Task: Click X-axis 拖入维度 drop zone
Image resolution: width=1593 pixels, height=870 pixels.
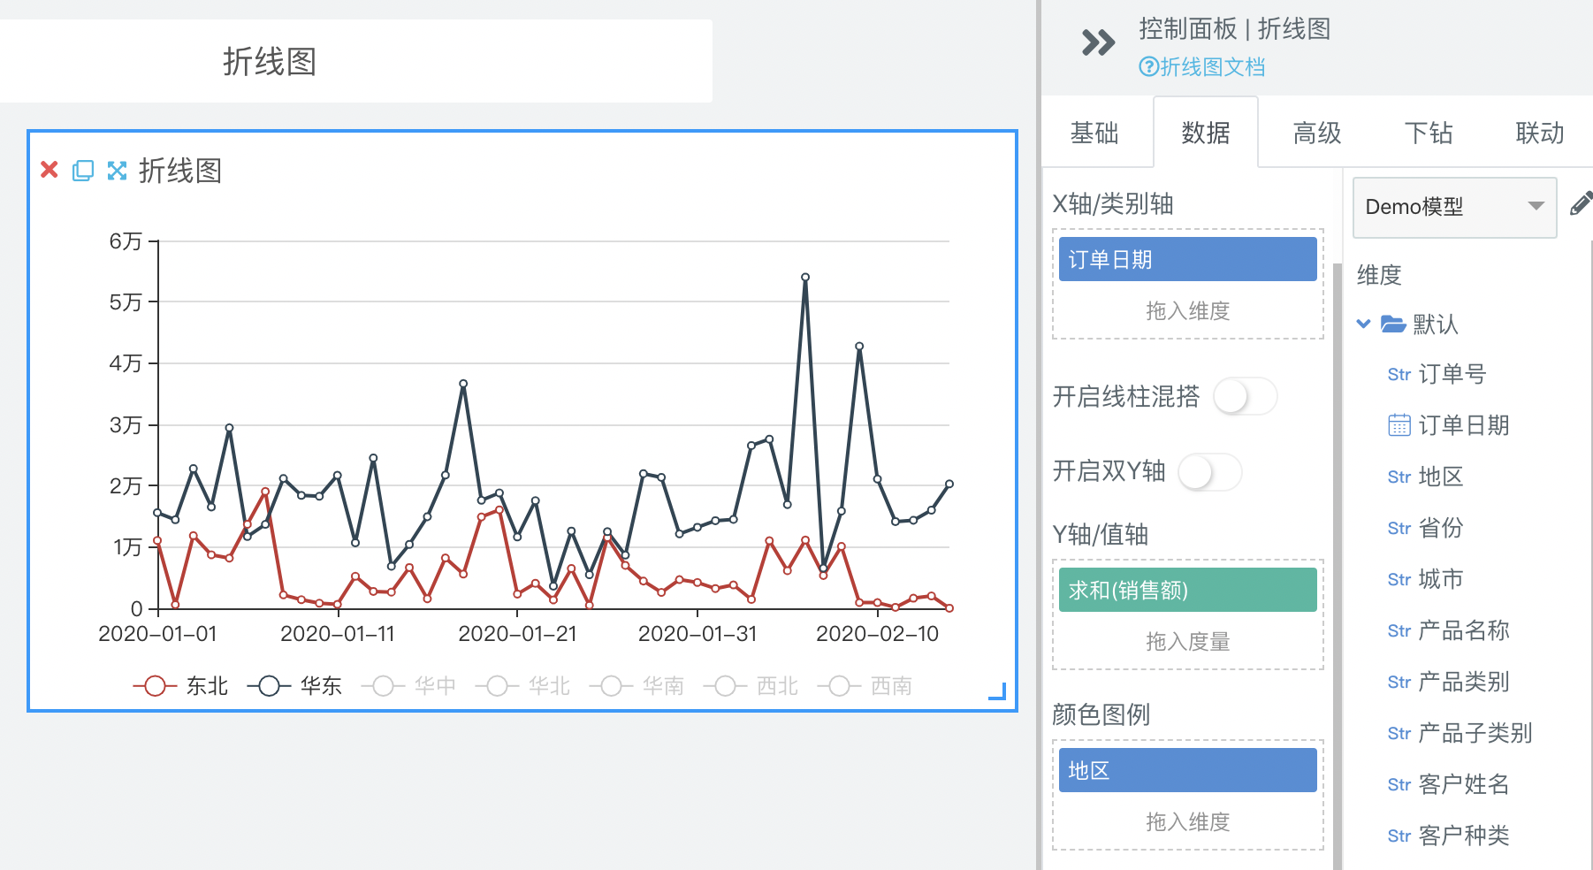Action: click(x=1188, y=311)
